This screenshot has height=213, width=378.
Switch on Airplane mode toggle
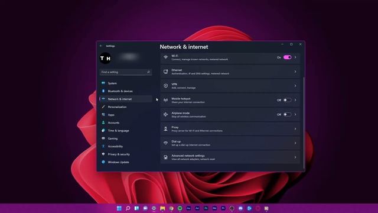288,114
